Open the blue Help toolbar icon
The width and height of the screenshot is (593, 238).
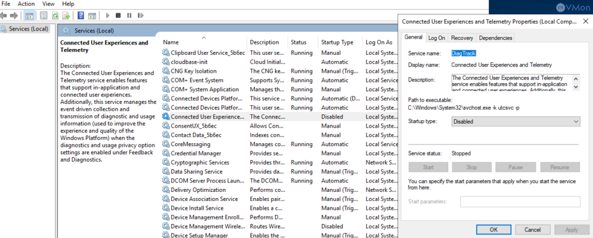[x=80, y=15]
